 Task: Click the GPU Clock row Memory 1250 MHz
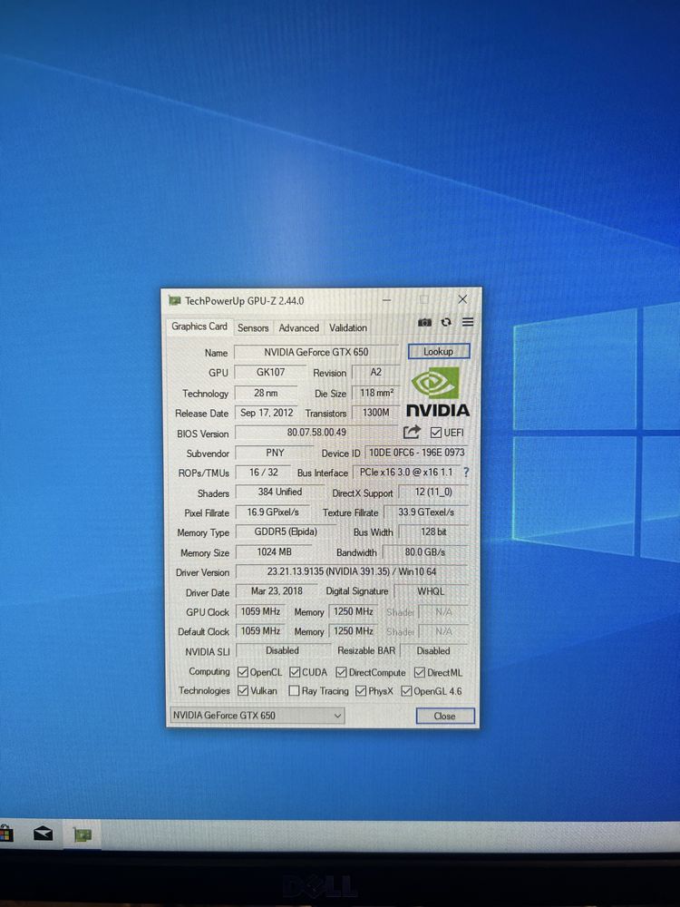pyautogui.click(x=354, y=611)
